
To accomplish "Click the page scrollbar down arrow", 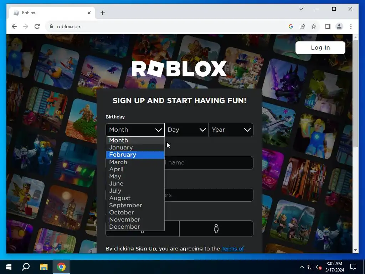I will (355, 250).
